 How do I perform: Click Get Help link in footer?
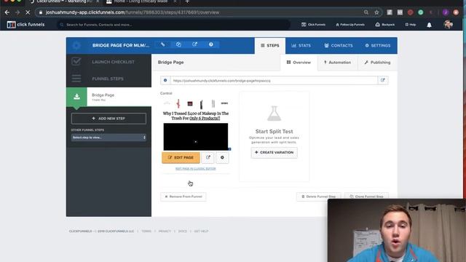(x=201, y=231)
